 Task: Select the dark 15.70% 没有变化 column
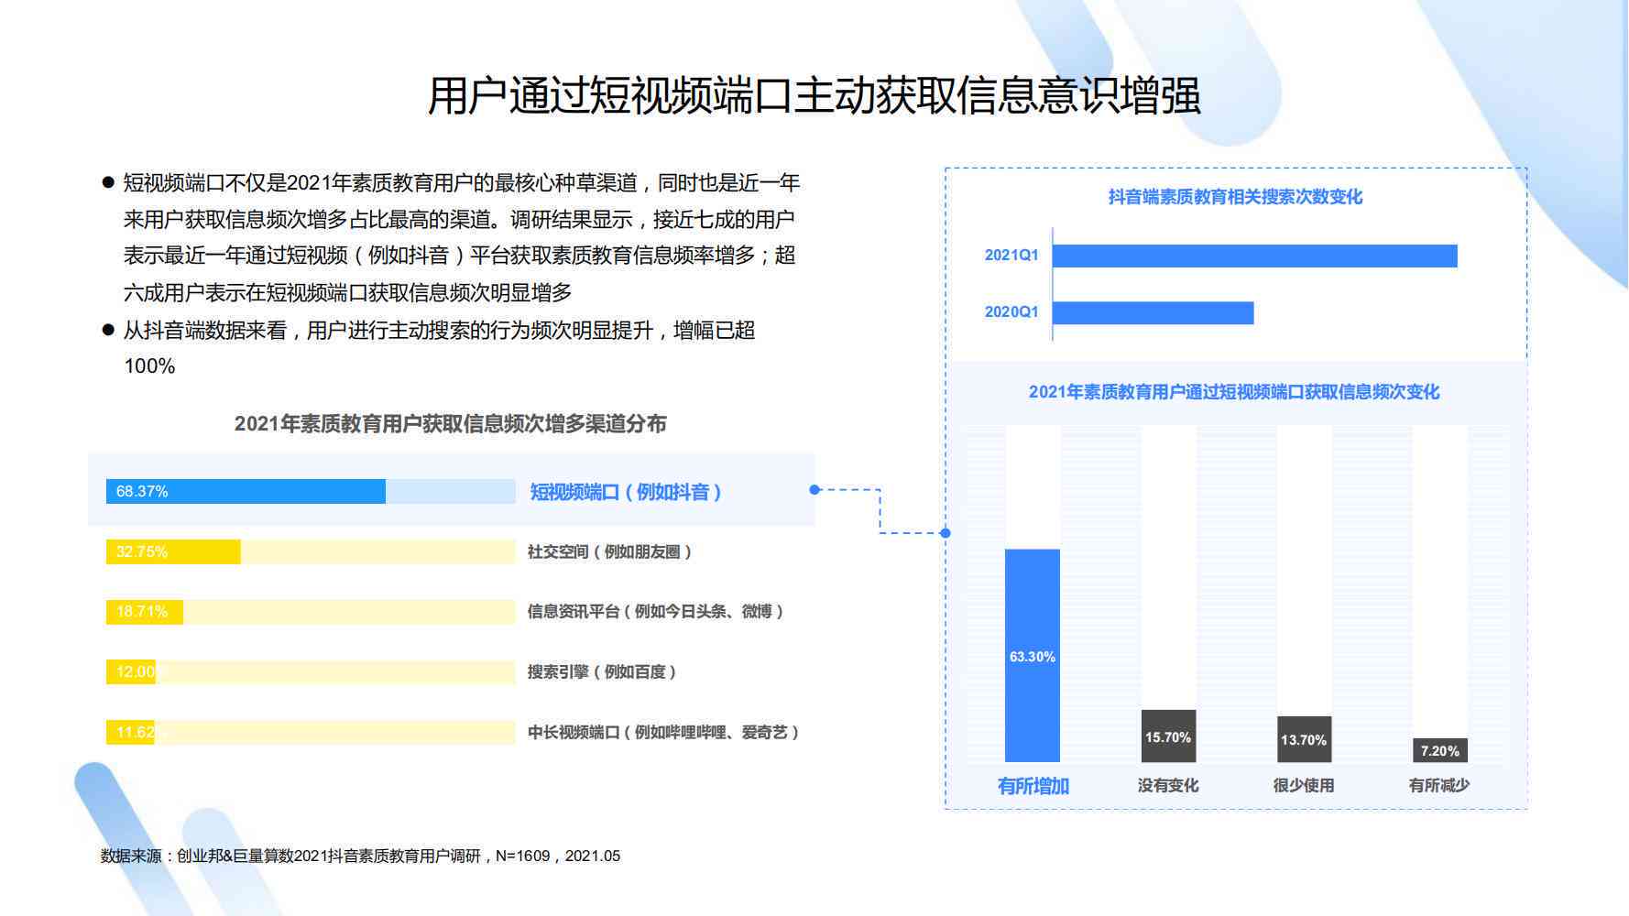point(1168,736)
